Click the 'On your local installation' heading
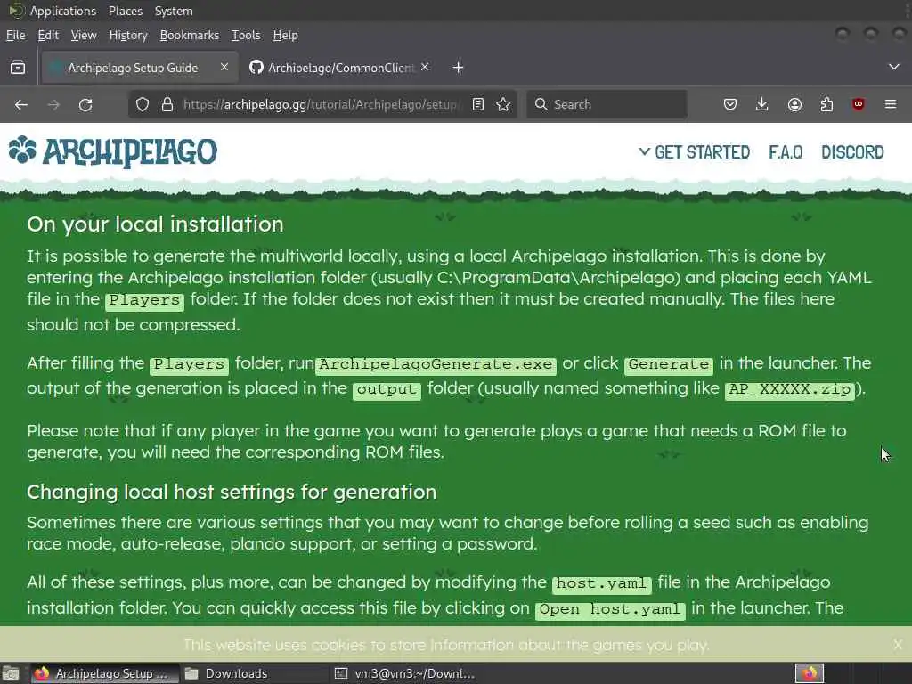The image size is (912, 684). tap(155, 224)
